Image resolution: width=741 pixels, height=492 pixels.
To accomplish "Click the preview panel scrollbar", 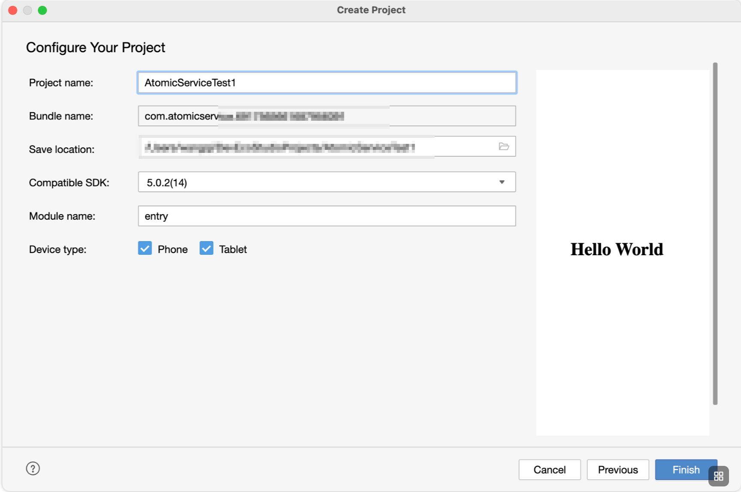I will pyautogui.click(x=715, y=233).
